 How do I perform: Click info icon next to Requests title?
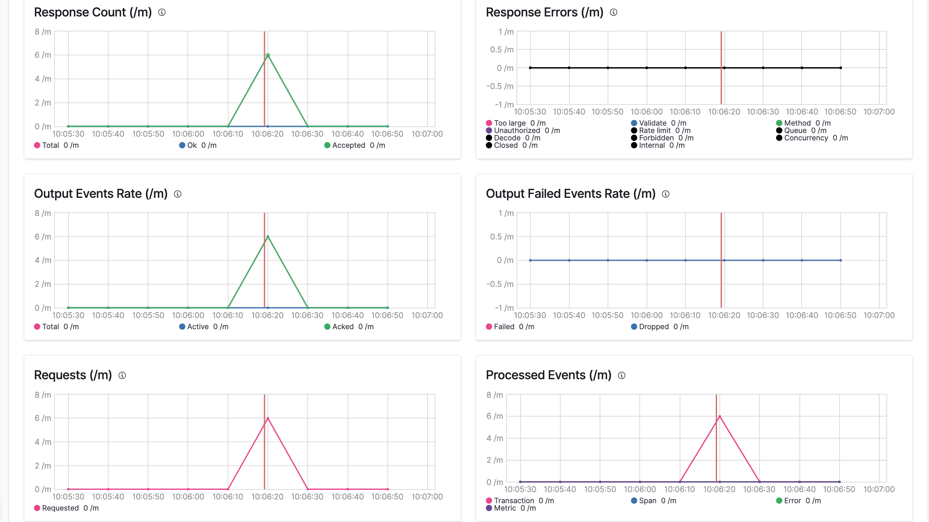(x=122, y=376)
